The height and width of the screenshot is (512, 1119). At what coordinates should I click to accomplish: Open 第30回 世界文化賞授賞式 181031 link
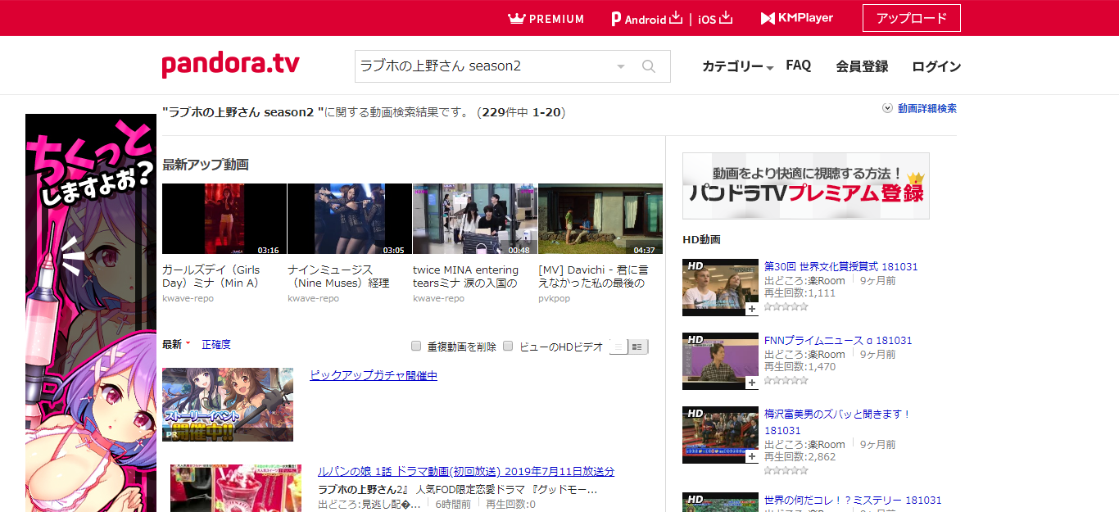point(841,266)
